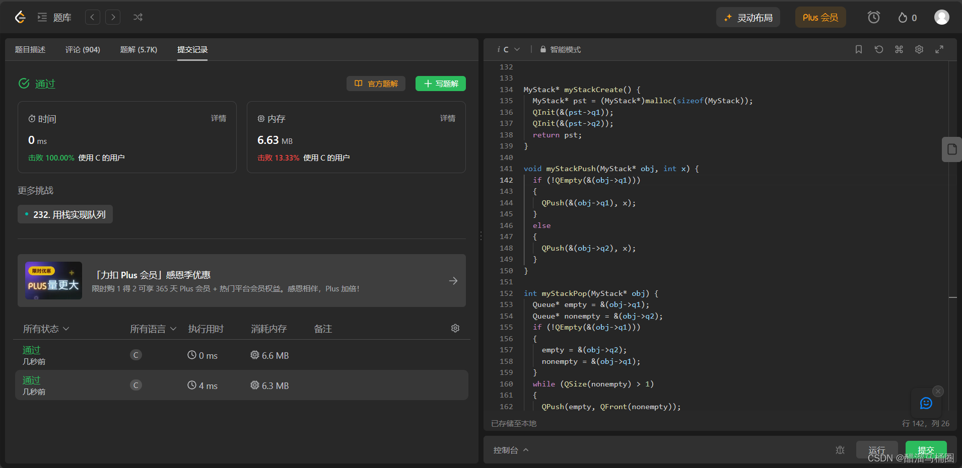
Task: Open the keyboard shortcuts panel icon
Action: (x=899, y=49)
